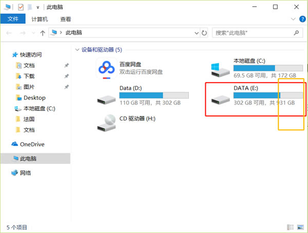Open the 文件 ribbon tab
The width and height of the screenshot is (308, 233).
click(13, 19)
